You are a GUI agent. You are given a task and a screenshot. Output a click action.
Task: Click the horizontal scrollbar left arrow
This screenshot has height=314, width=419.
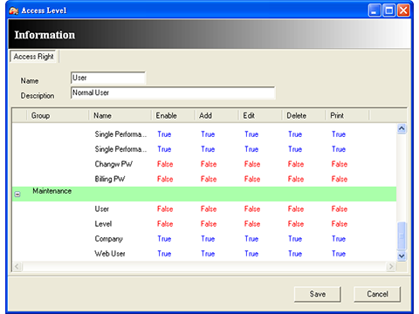17,266
